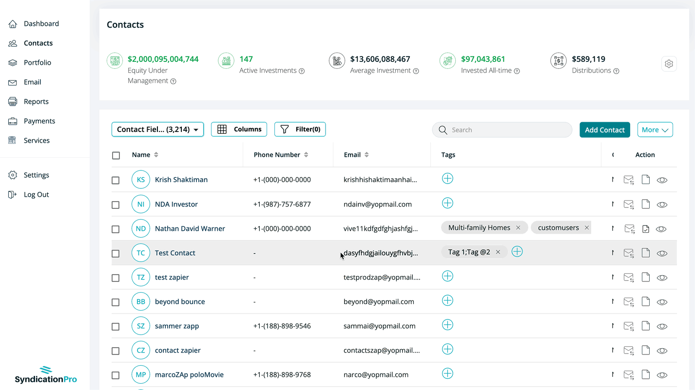View NDA Investor details via eye icon
The height and width of the screenshot is (390, 695).
[662, 204]
